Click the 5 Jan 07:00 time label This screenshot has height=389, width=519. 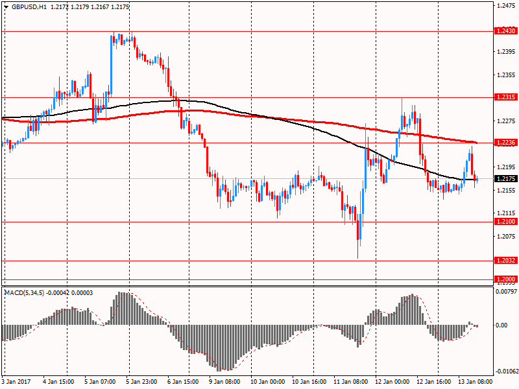[x=100, y=381]
